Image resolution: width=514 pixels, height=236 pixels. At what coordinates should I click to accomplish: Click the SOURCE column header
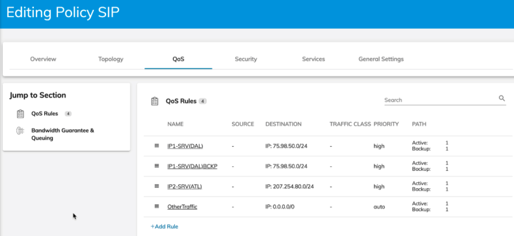click(243, 124)
